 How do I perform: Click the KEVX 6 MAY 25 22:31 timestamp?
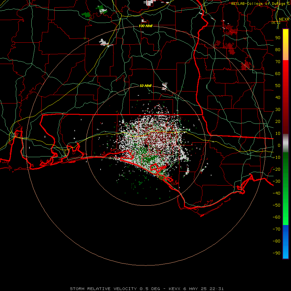(x=196, y=289)
